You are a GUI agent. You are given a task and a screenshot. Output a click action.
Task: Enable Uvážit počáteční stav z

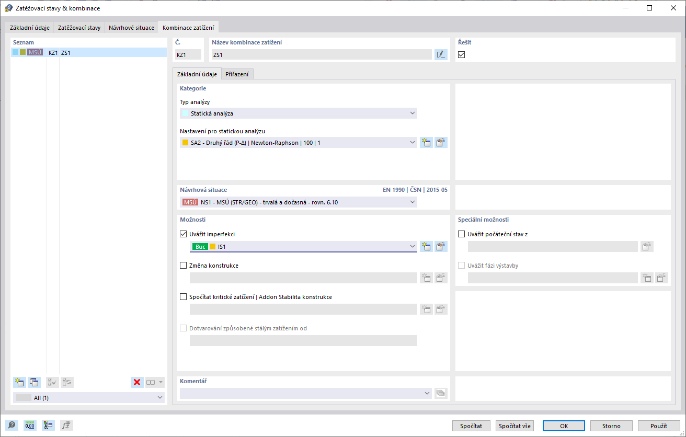tap(461, 234)
